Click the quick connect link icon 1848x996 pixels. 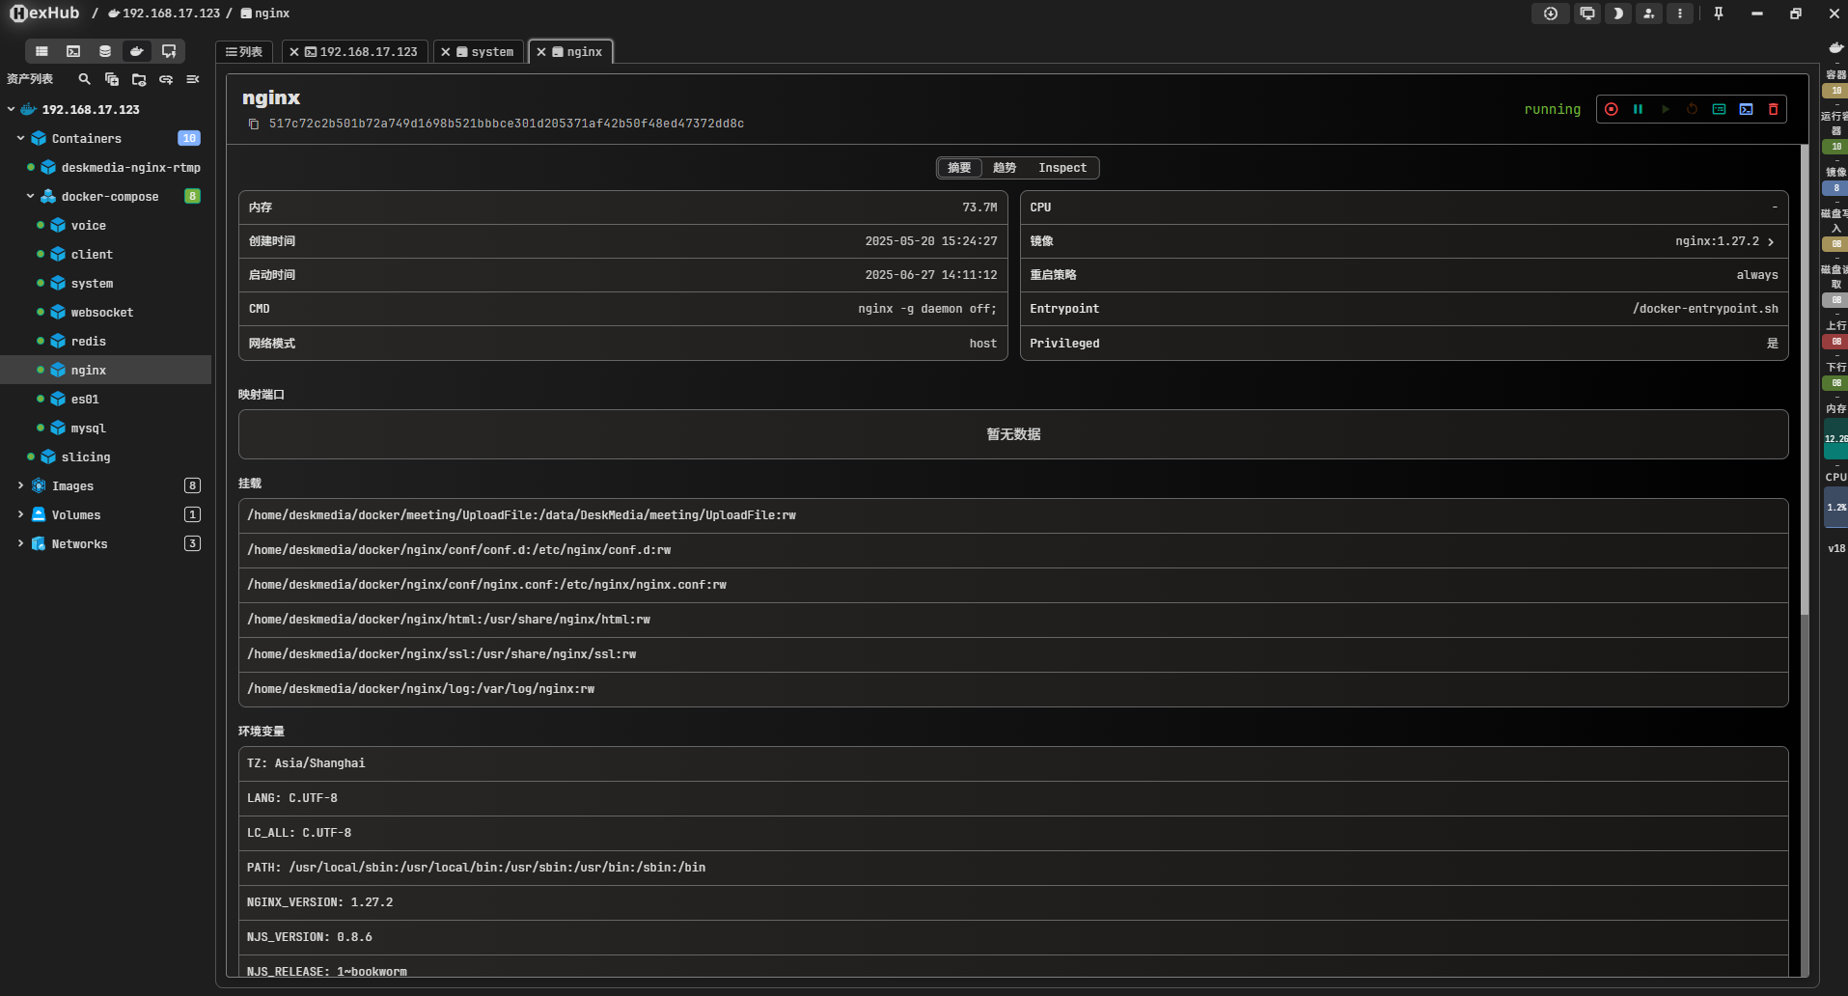pyautogui.click(x=166, y=79)
